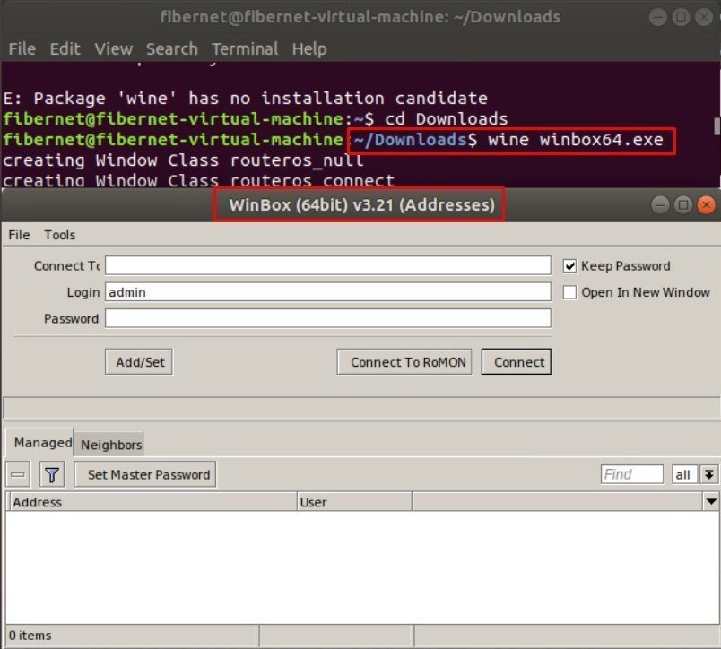Screen dimensions: 721x649
Task: Minimize the WinBox window
Action: (x=660, y=204)
